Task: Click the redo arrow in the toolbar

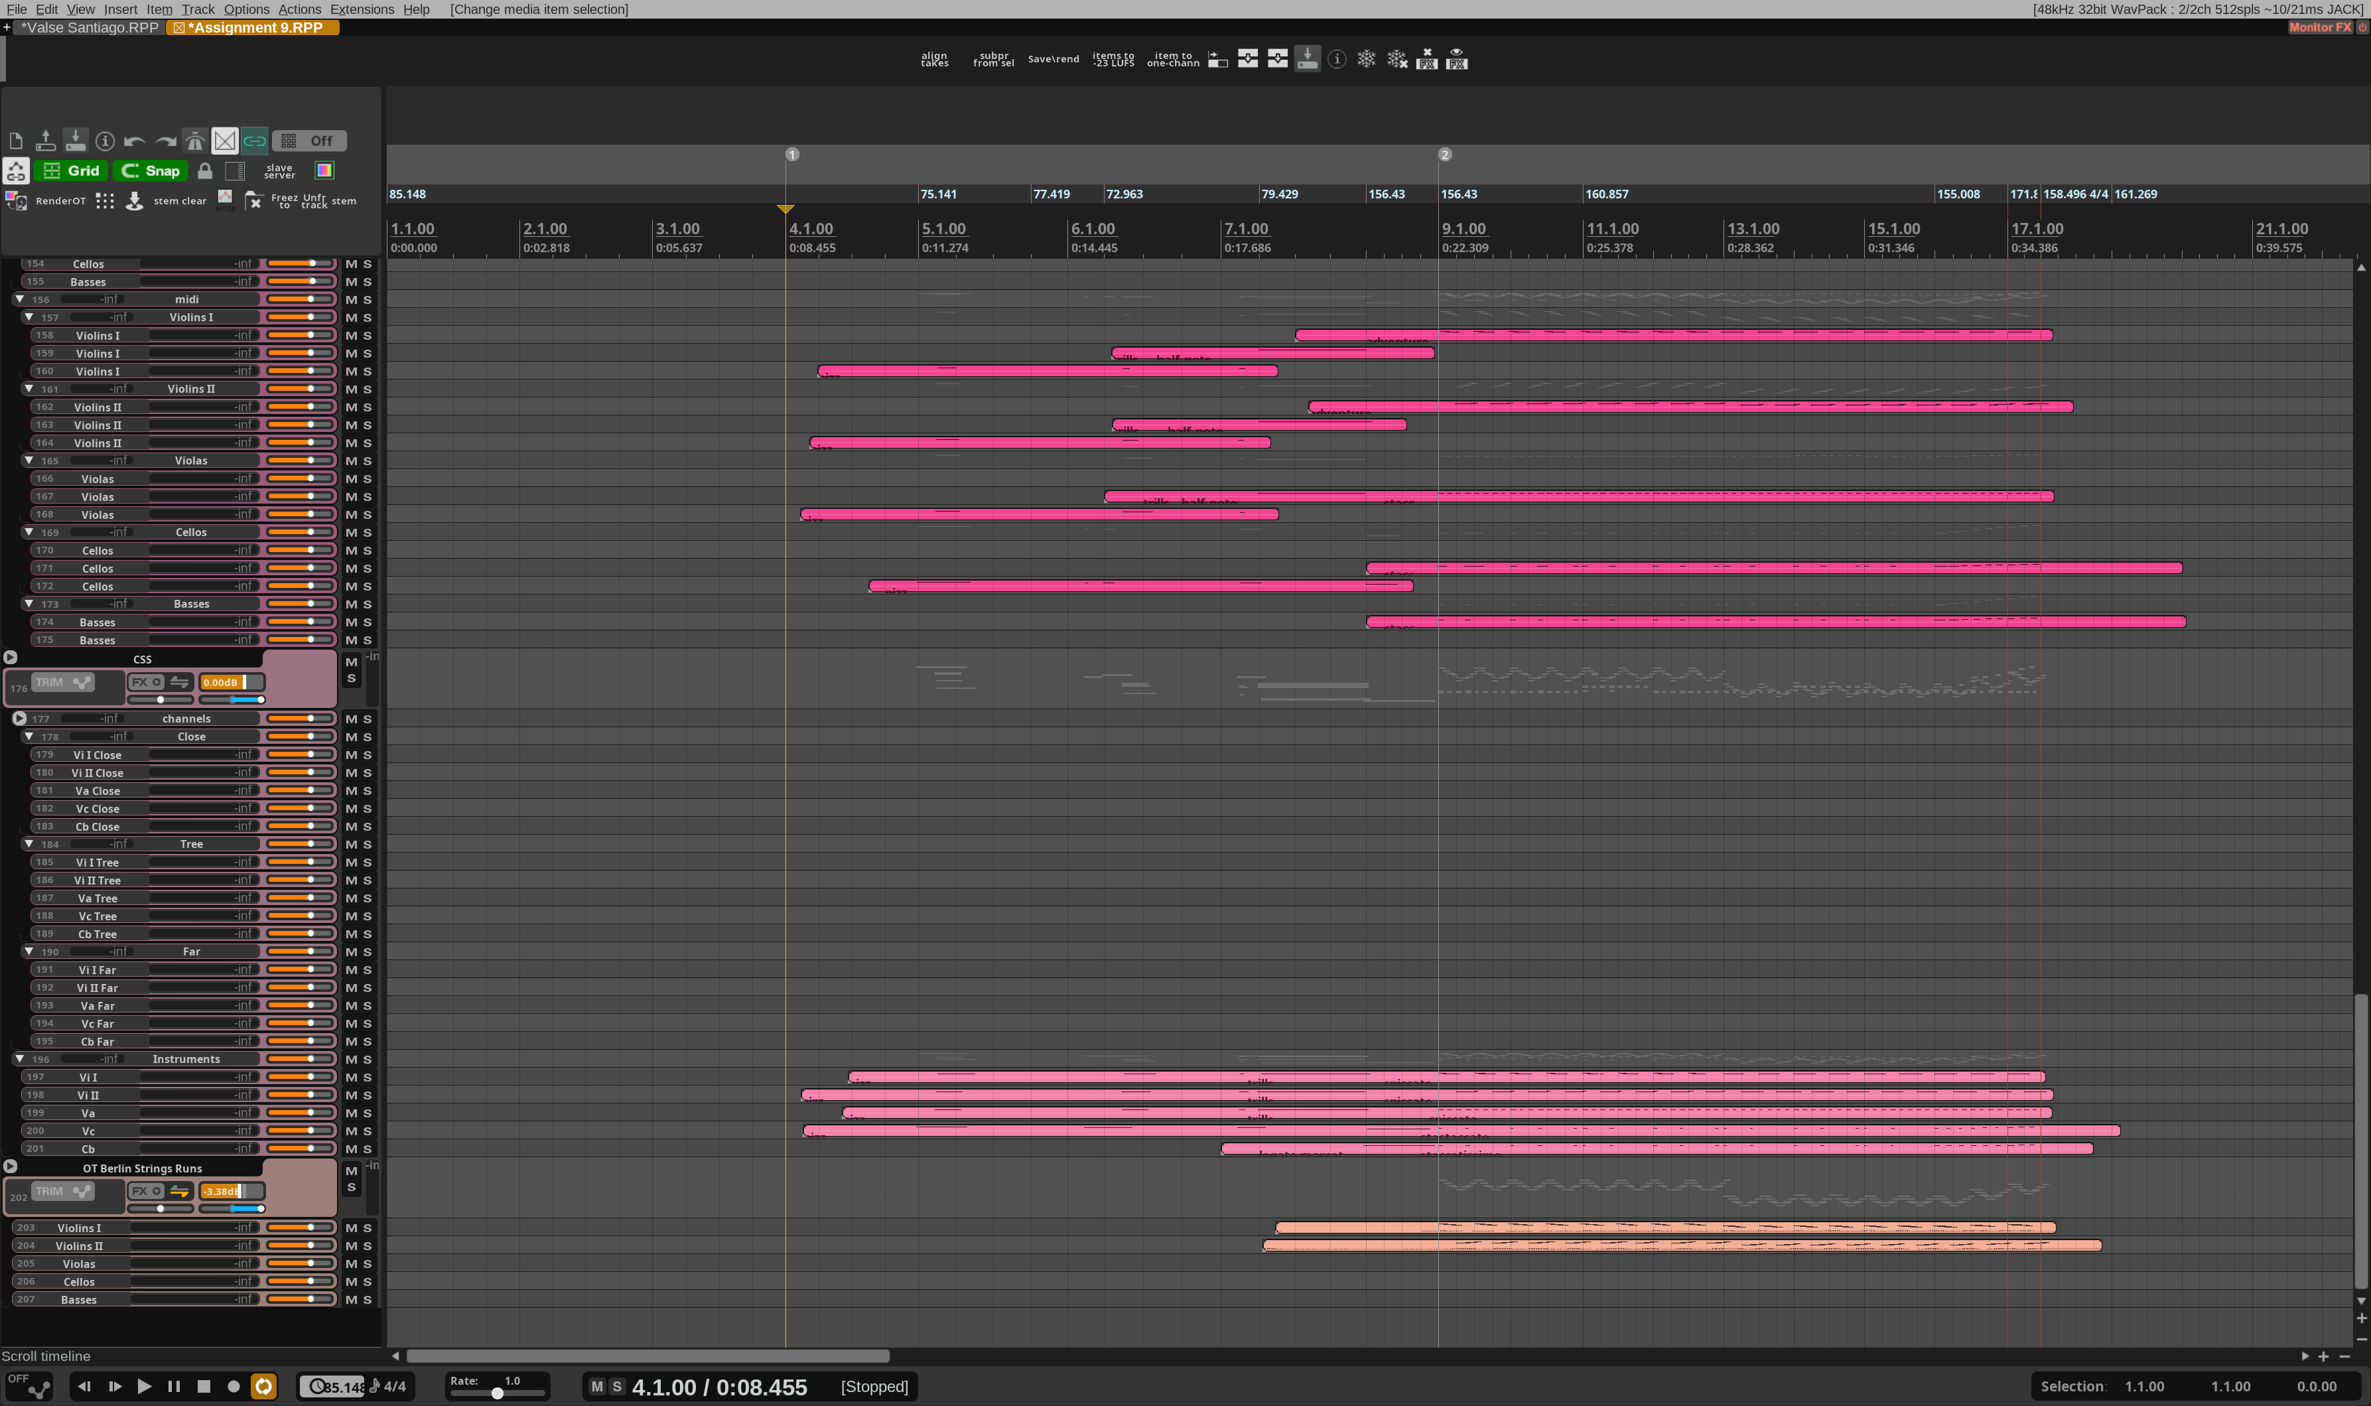Action: click(x=165, y=141)
